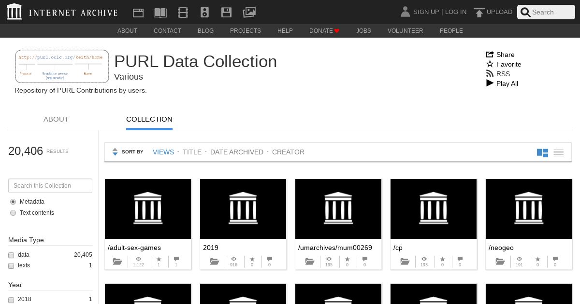Switch to tile grid view
The height and width of the screenshot is (304, 580).
tap(542, 153)
